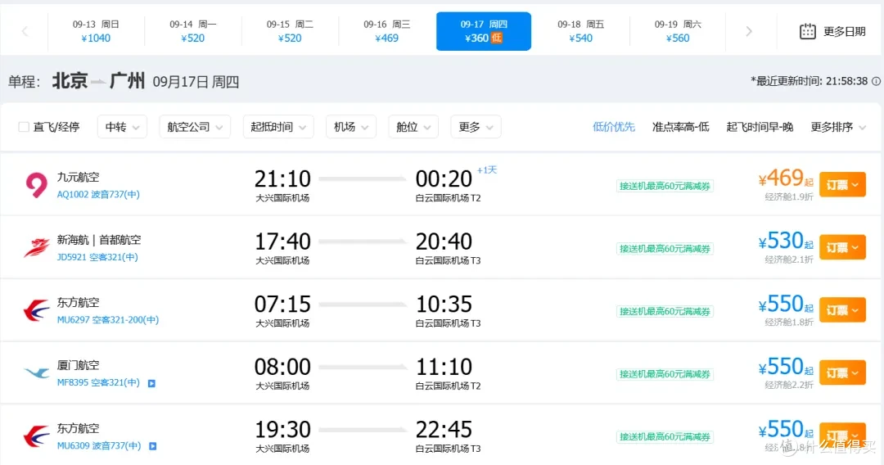Expand 订票 button for ¥530 flight JD5921
This screenshot has height=465, width=884.
click(x=842, y=247)
